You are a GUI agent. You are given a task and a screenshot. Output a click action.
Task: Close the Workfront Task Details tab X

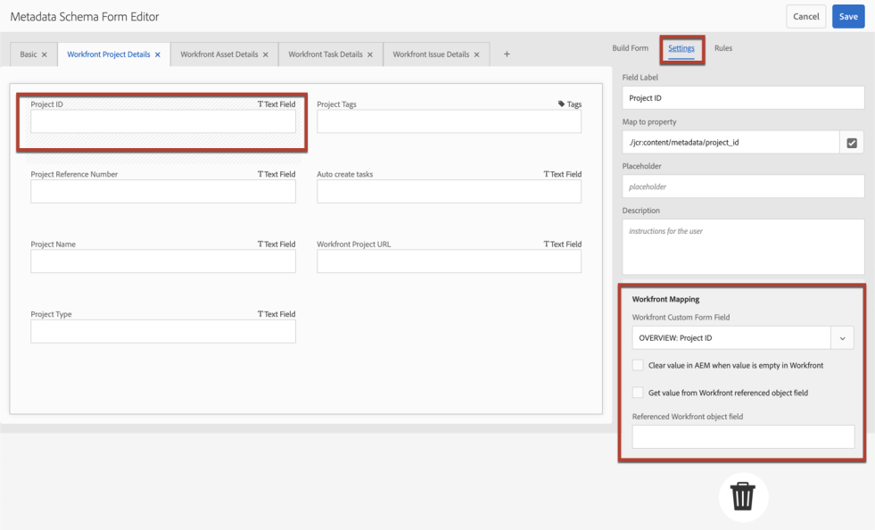pyautogui.click(x=370, y=54)
